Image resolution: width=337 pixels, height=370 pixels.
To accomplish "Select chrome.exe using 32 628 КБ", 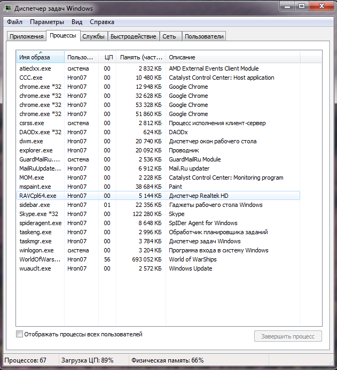I will pyautogui.click(x=158, y=96).
